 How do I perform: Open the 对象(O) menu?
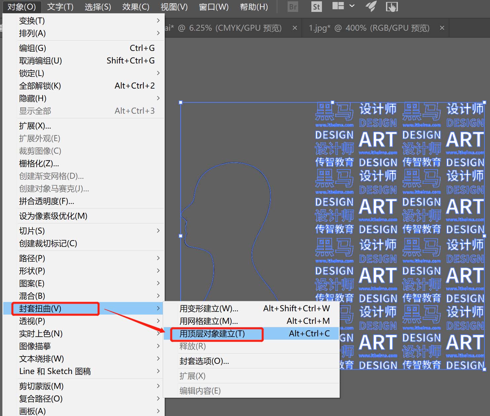[21, 7]
